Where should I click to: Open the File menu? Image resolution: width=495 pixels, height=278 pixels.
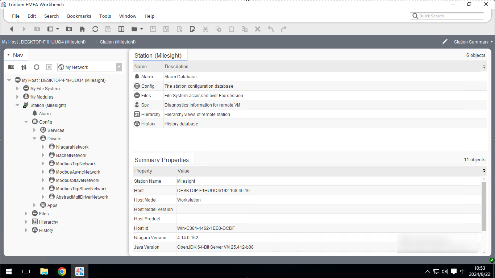[16, 16]
